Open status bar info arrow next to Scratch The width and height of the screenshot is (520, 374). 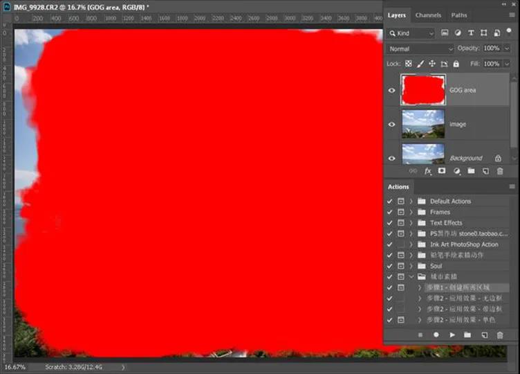pos(123,367)
